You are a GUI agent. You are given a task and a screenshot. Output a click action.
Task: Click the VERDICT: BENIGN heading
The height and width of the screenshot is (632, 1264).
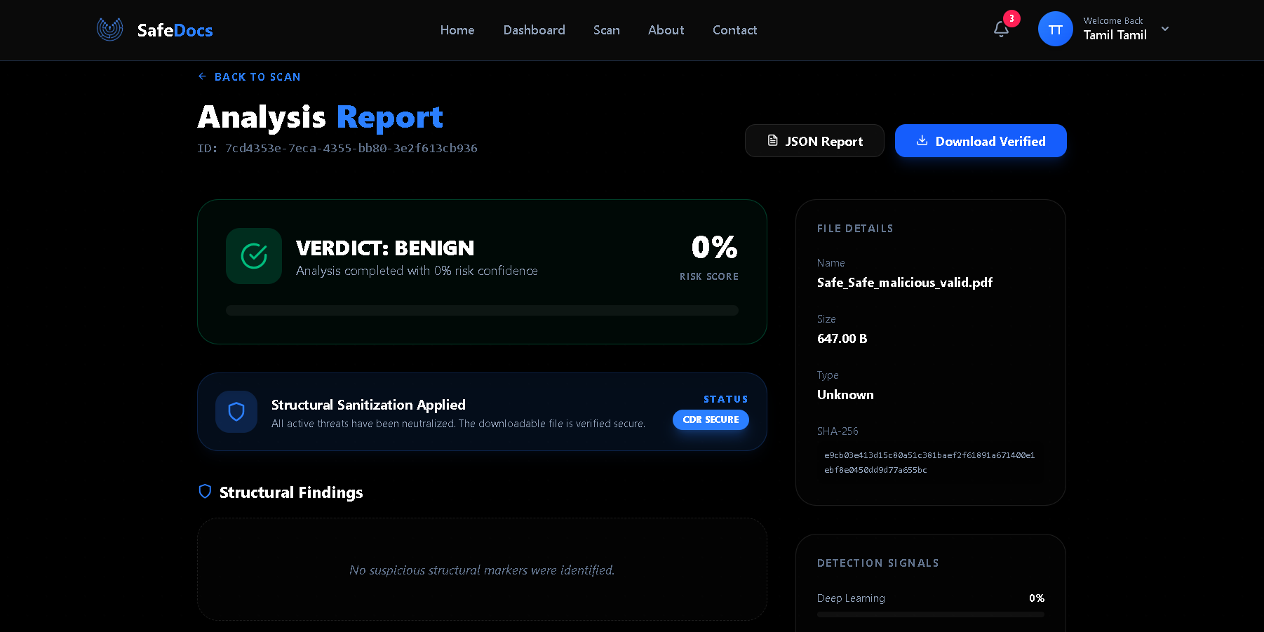point(385,248)
